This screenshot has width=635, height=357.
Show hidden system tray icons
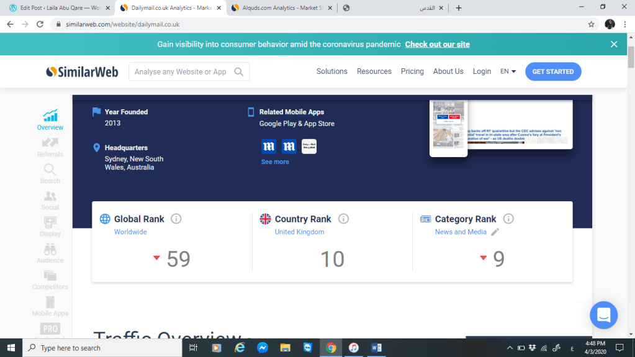[x=510, y=348]
